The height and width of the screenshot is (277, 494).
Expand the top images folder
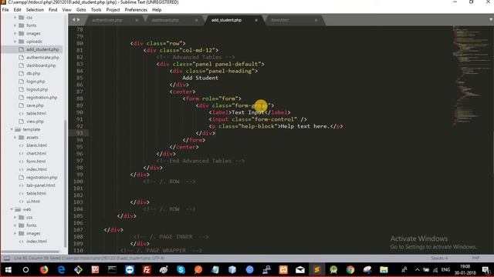pyautogui.click(x=15, y=33)
